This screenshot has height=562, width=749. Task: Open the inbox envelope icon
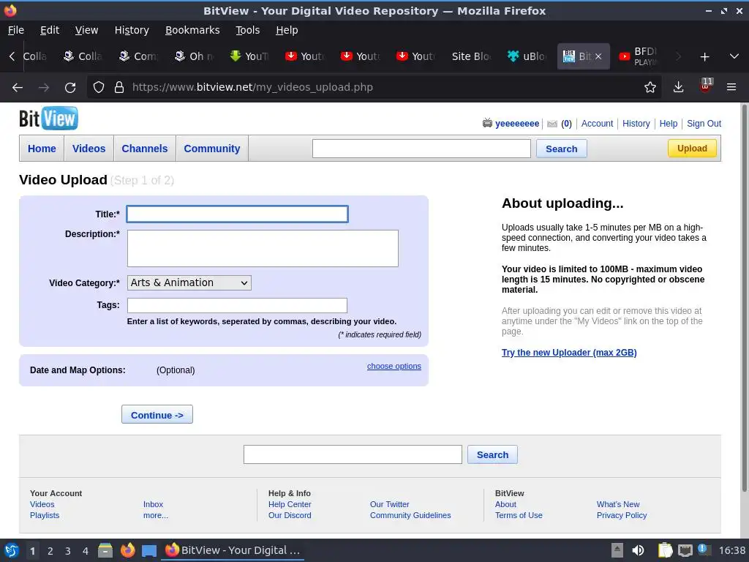[552, 124]
